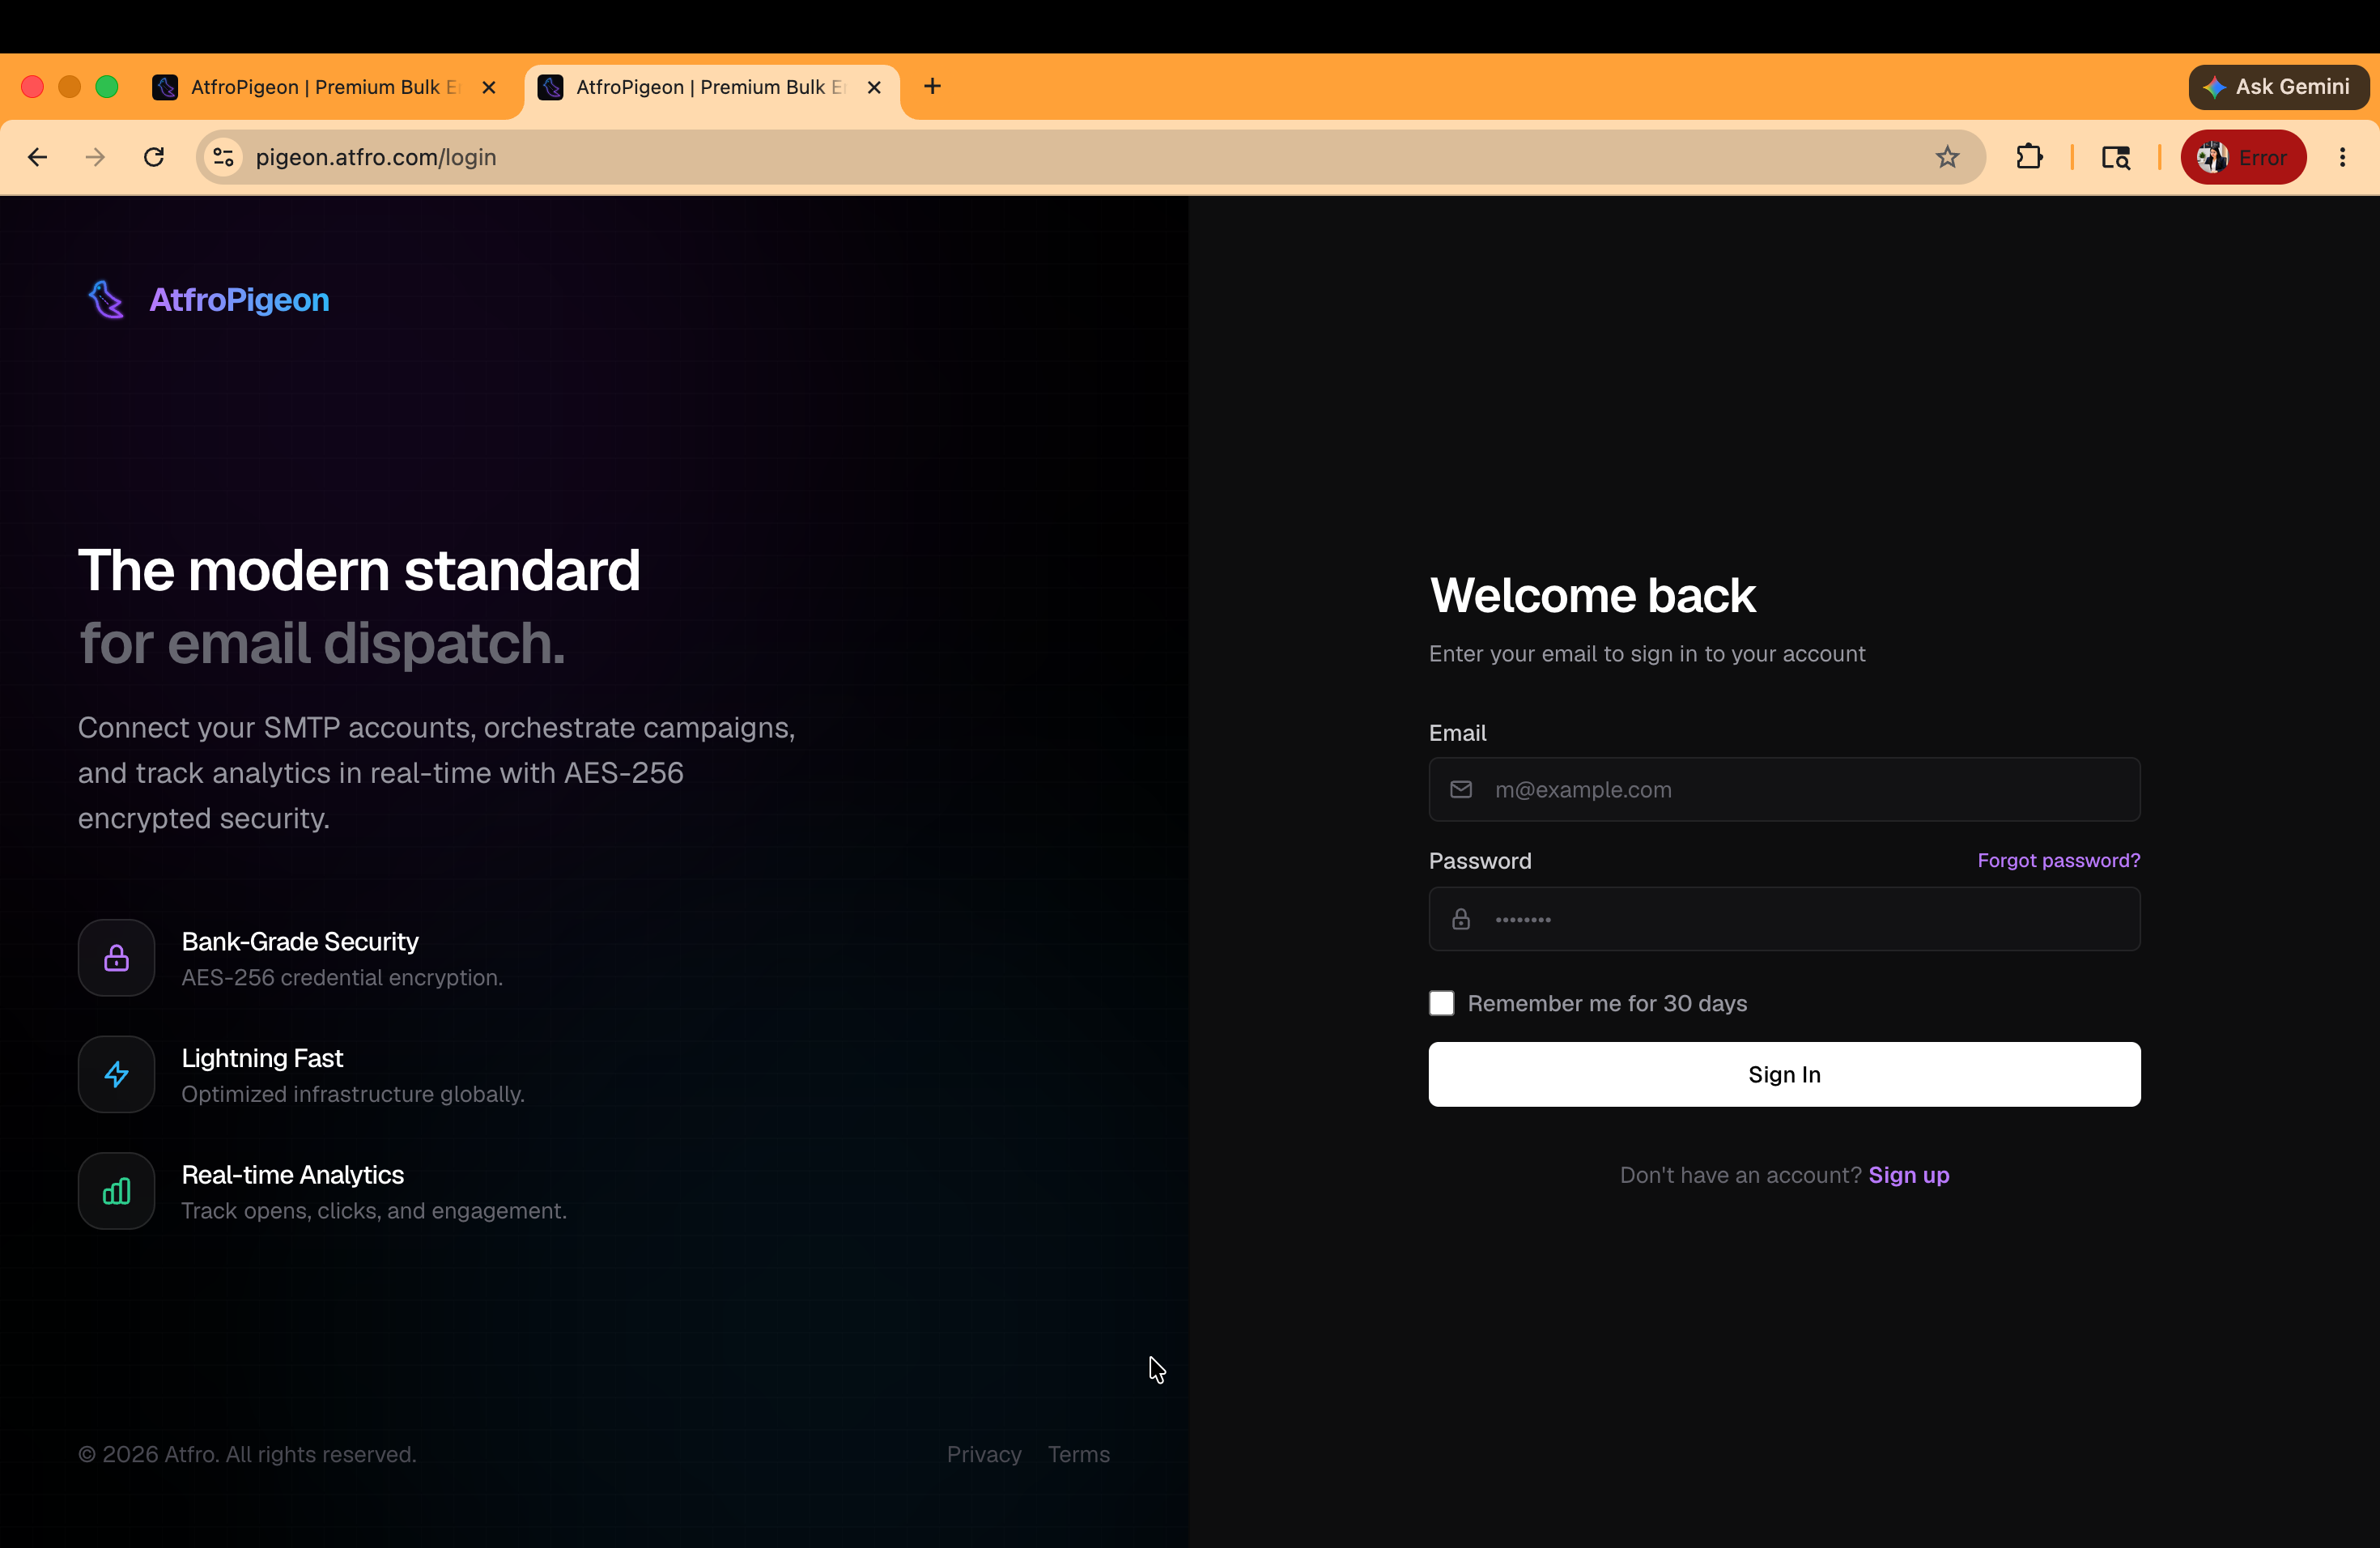Open the tab search icon in toolbar
This screenshot has height=1548, width=2380.
2116,157
